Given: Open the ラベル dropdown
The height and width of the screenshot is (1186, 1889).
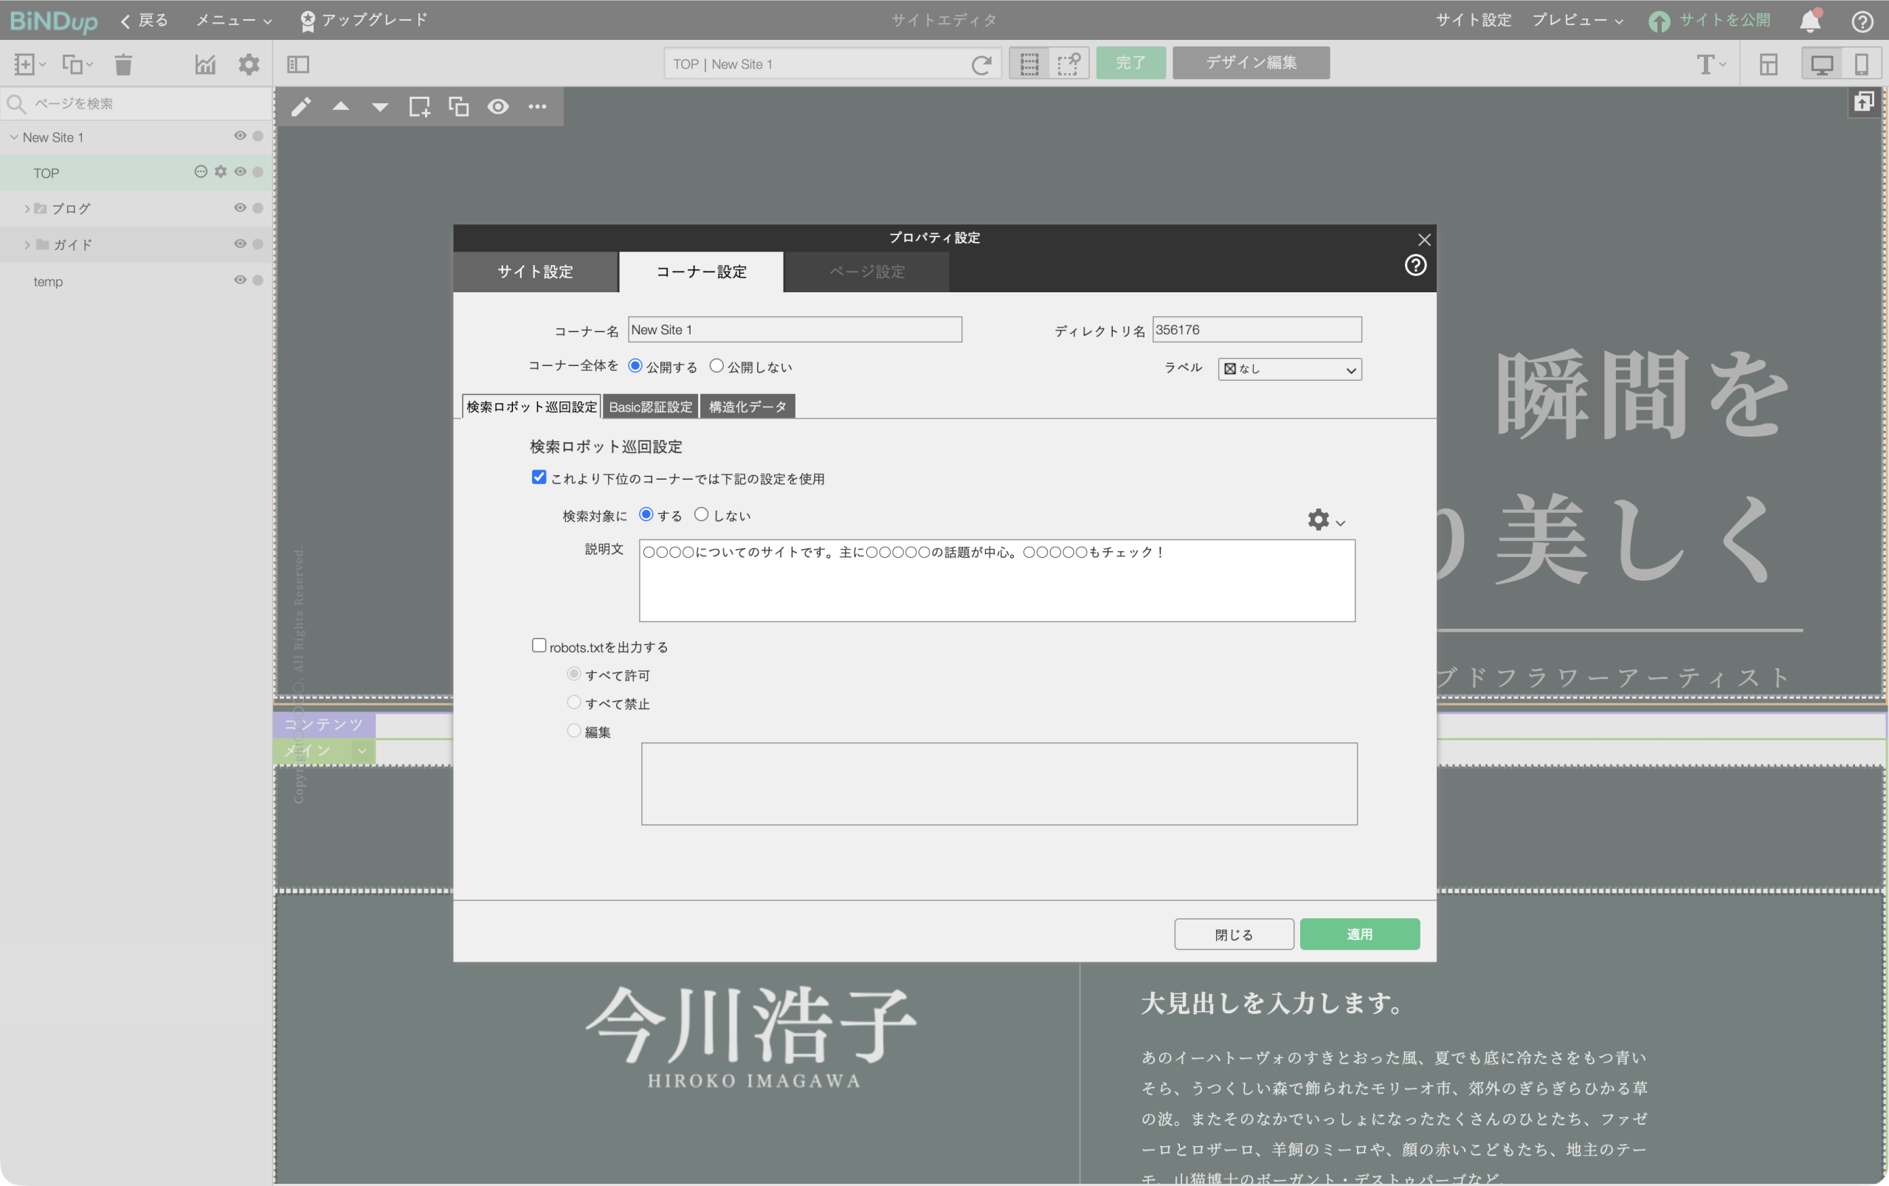Looking at the screenshot, I should [x=1289, y=370].
